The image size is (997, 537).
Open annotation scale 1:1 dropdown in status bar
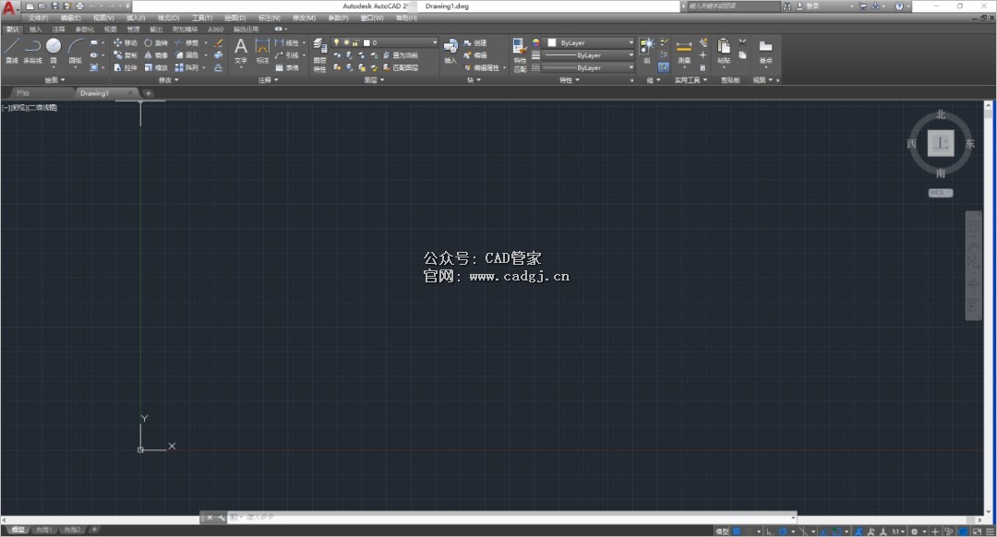(x=898, y=531)
